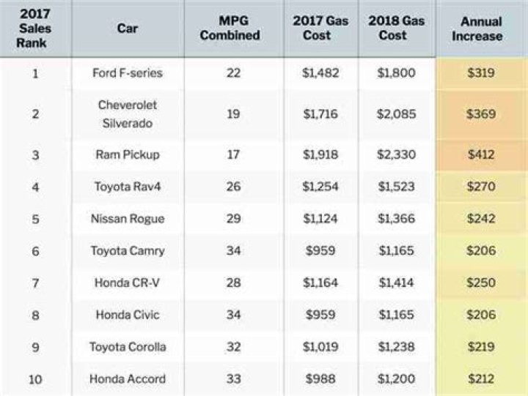Click the $2,330 gas cost value
The image size is (528, 396).
(x=397, y=155)
